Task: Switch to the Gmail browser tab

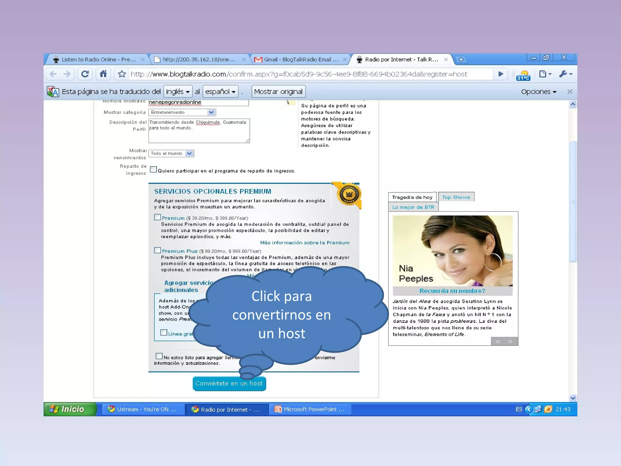Action: [300, 59]
